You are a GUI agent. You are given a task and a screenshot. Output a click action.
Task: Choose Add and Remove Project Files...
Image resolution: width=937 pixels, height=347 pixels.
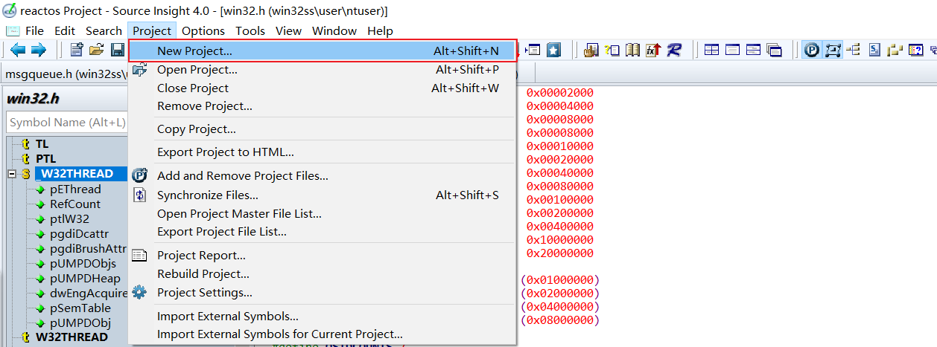pos(323,176)
